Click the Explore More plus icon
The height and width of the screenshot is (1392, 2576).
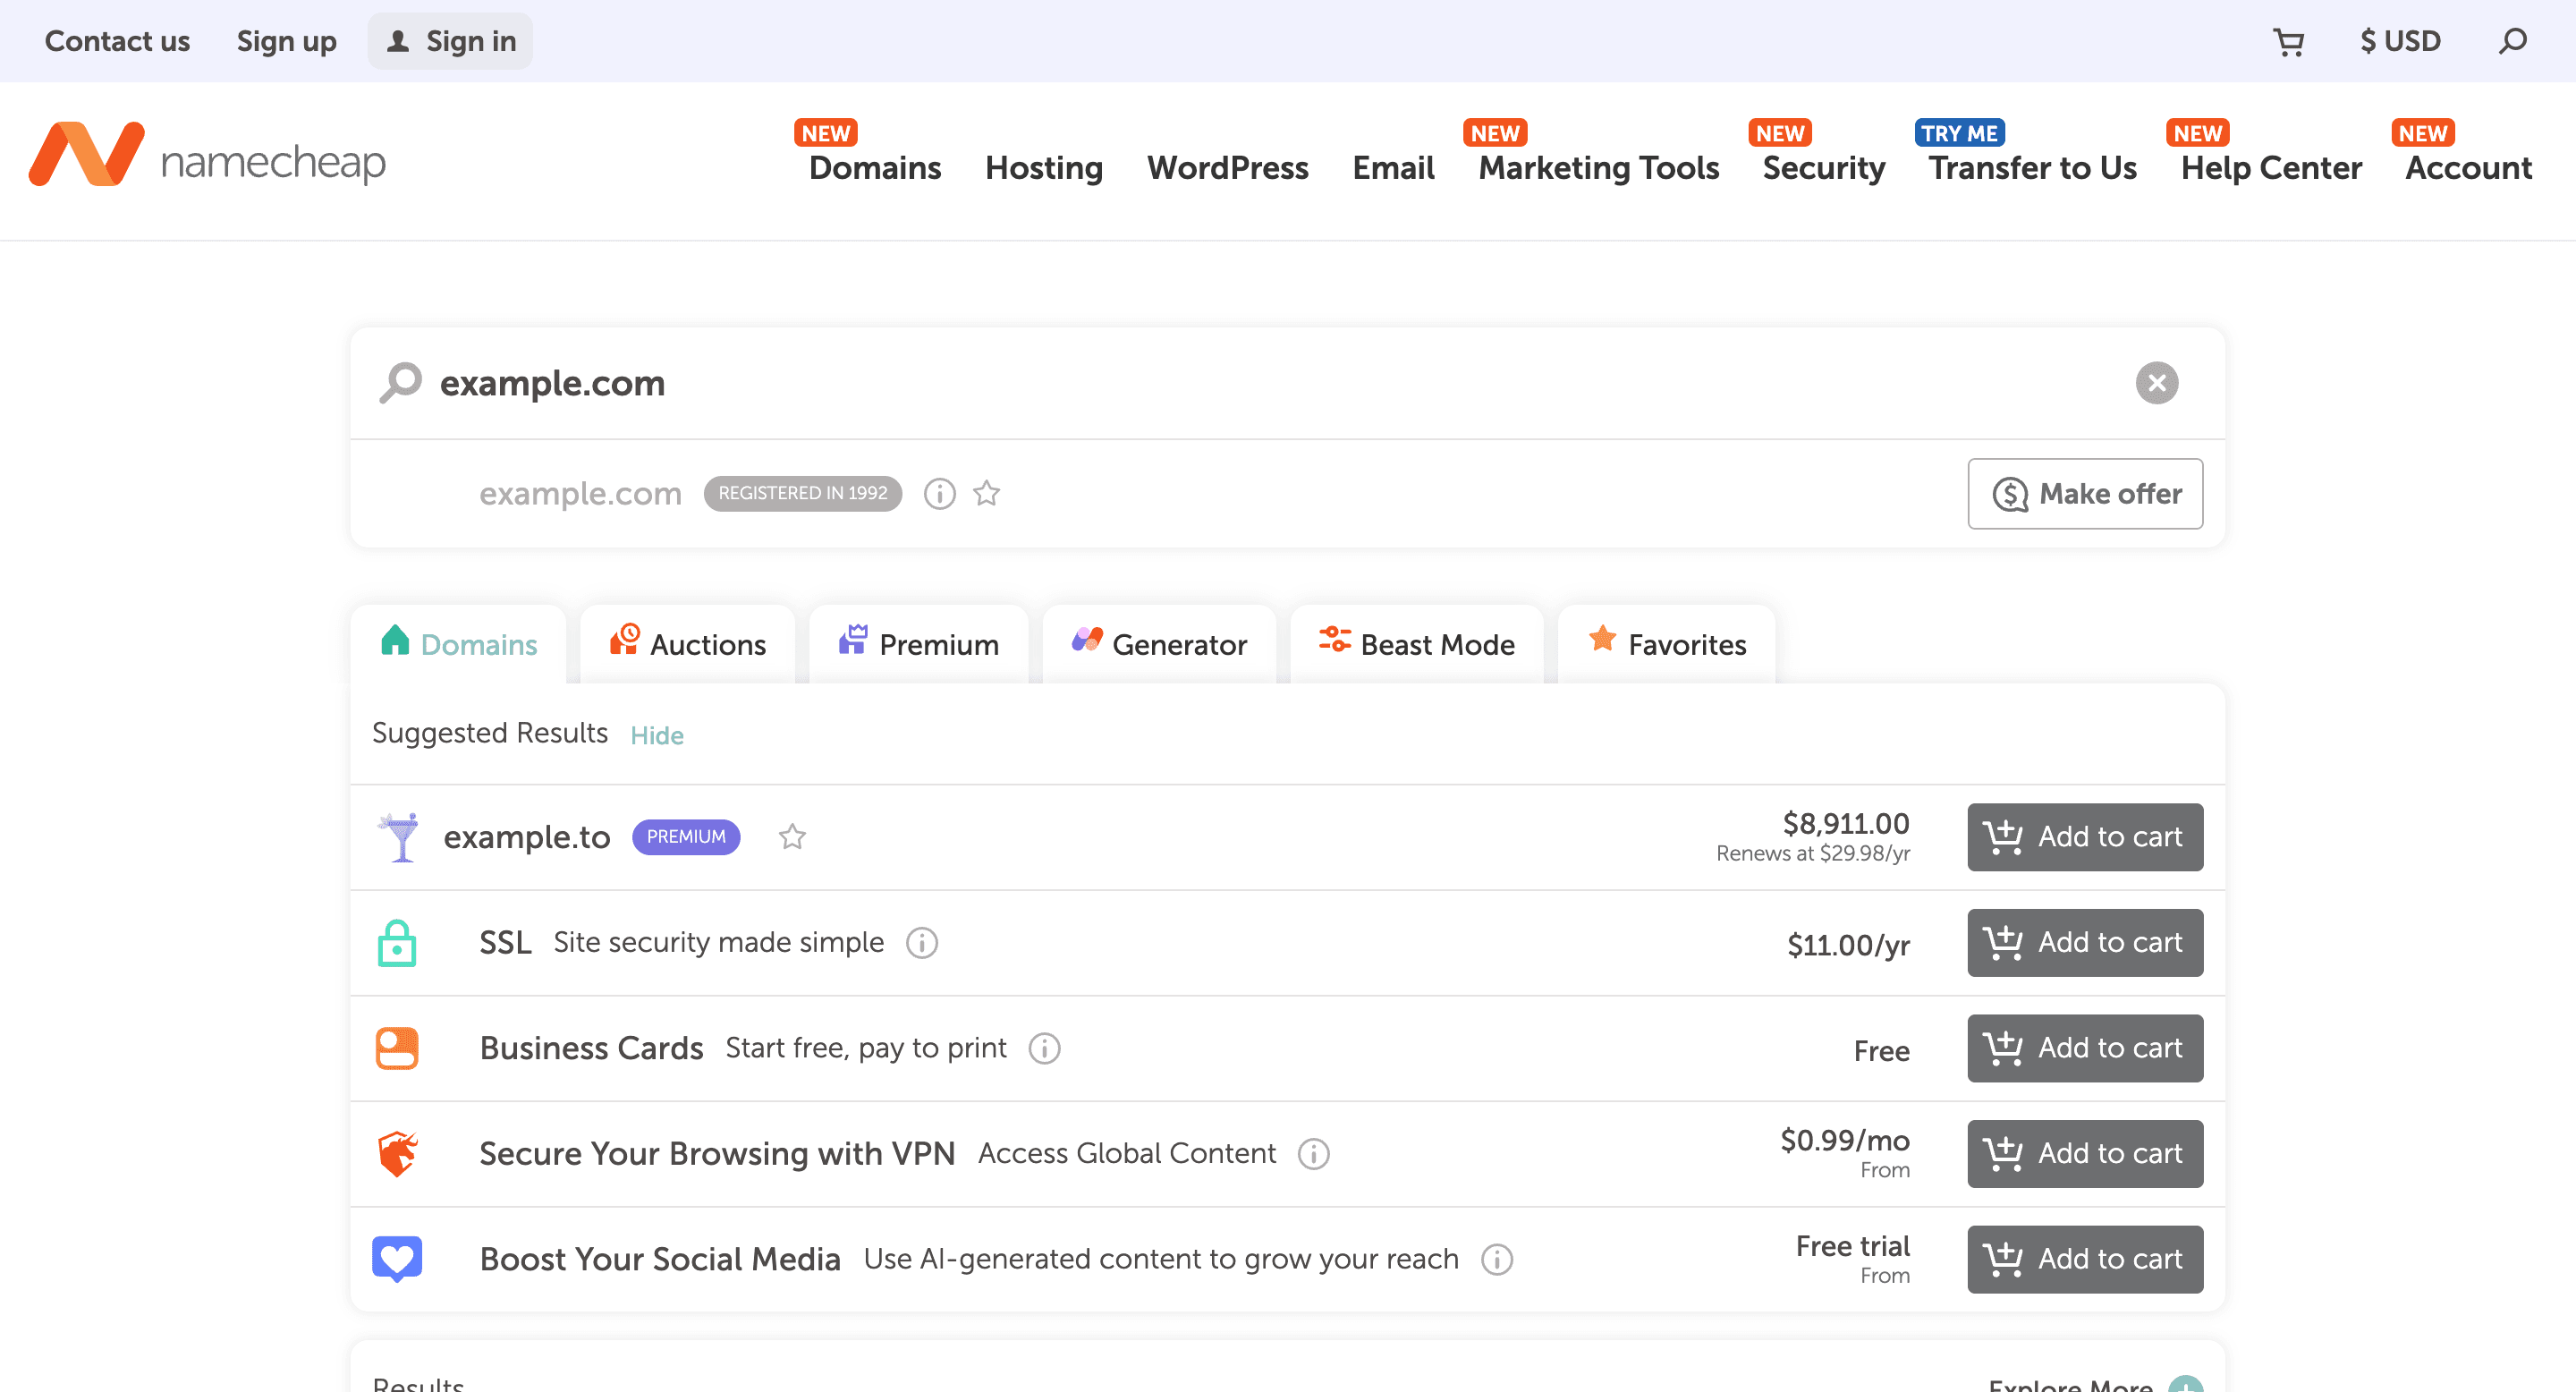coord(2185,1384)
